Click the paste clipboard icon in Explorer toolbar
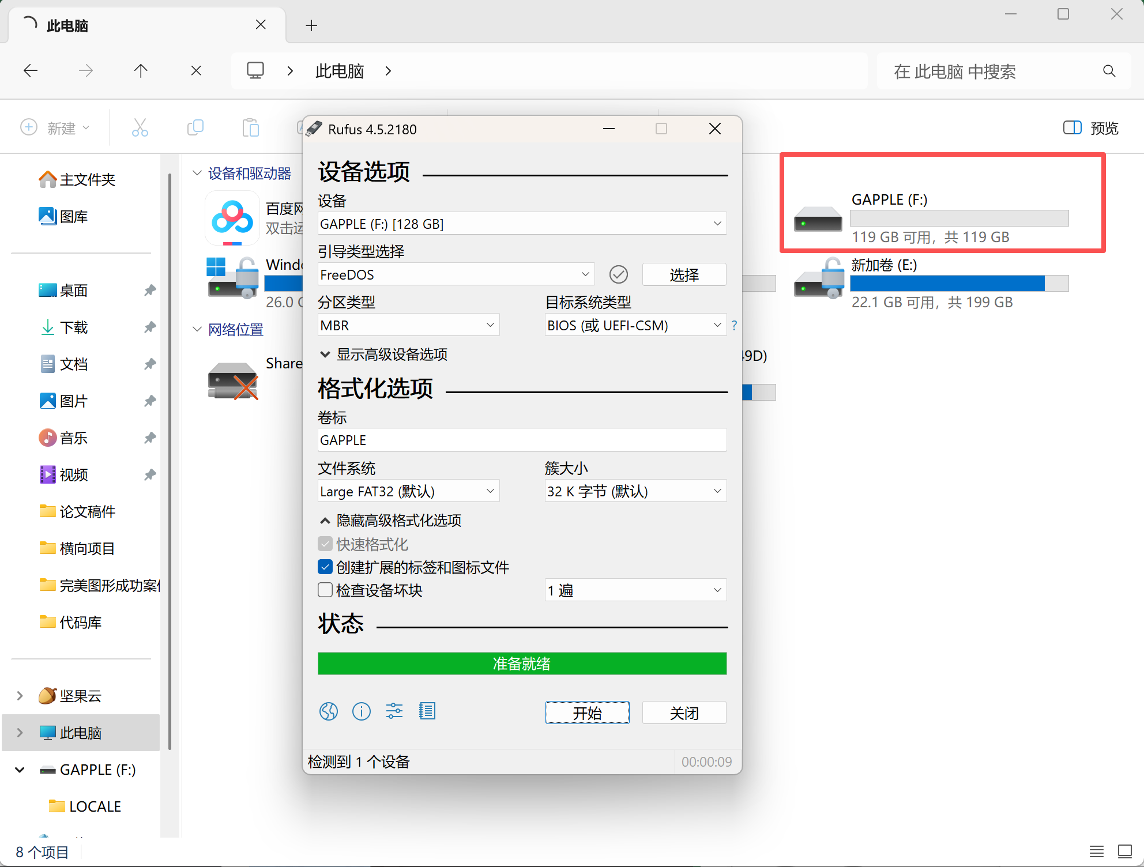Screen dimensions: 1144x867 (251, 127)
